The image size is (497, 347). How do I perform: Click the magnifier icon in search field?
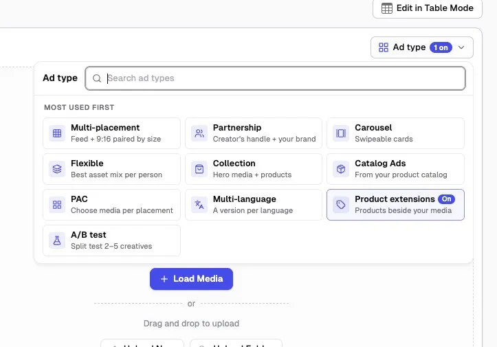97,78
